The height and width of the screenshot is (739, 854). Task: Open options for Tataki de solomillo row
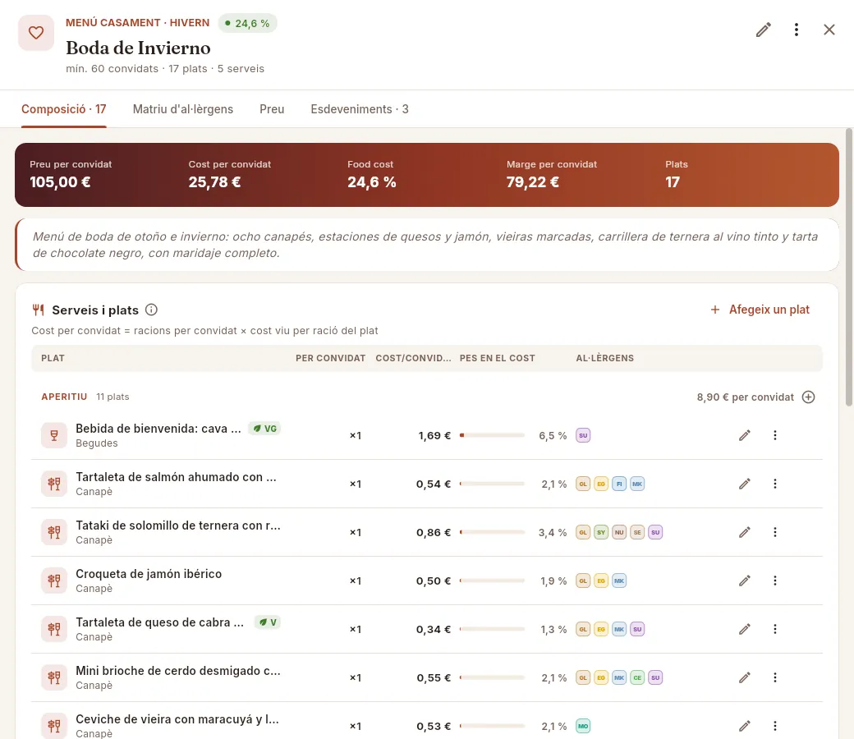click(x=775, y=532)
